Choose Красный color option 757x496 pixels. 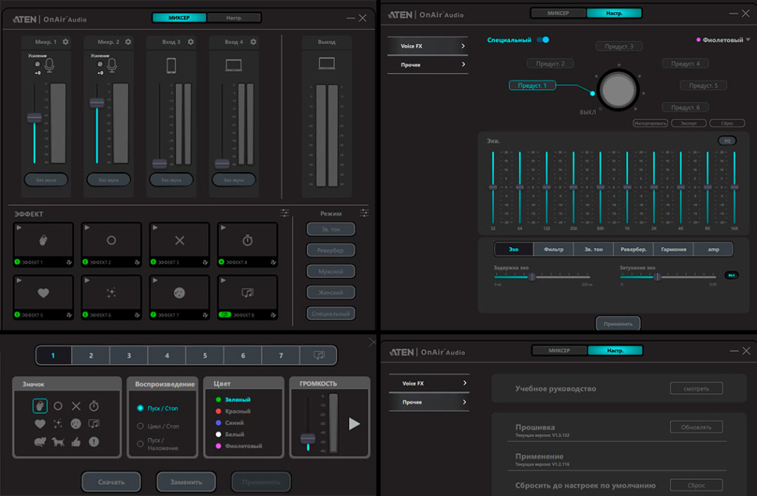[233, 411]
